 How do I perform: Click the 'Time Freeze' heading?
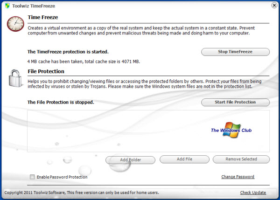pos(43,17)
